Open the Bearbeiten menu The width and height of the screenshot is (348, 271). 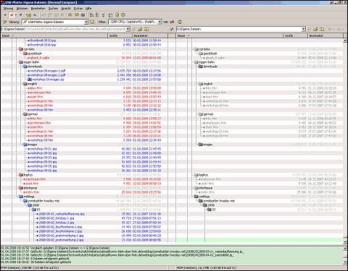(38, 9)
